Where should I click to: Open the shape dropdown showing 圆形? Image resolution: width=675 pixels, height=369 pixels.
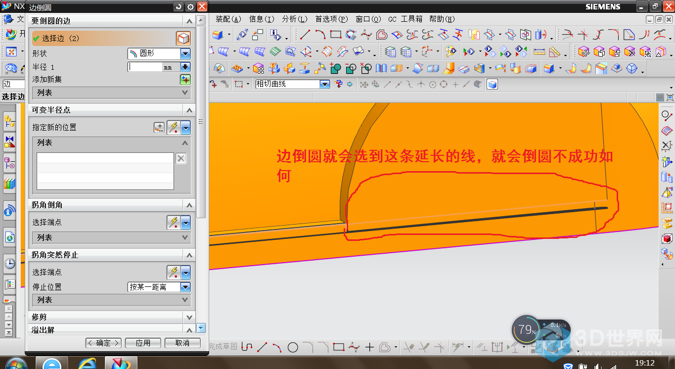click(185, 53)
